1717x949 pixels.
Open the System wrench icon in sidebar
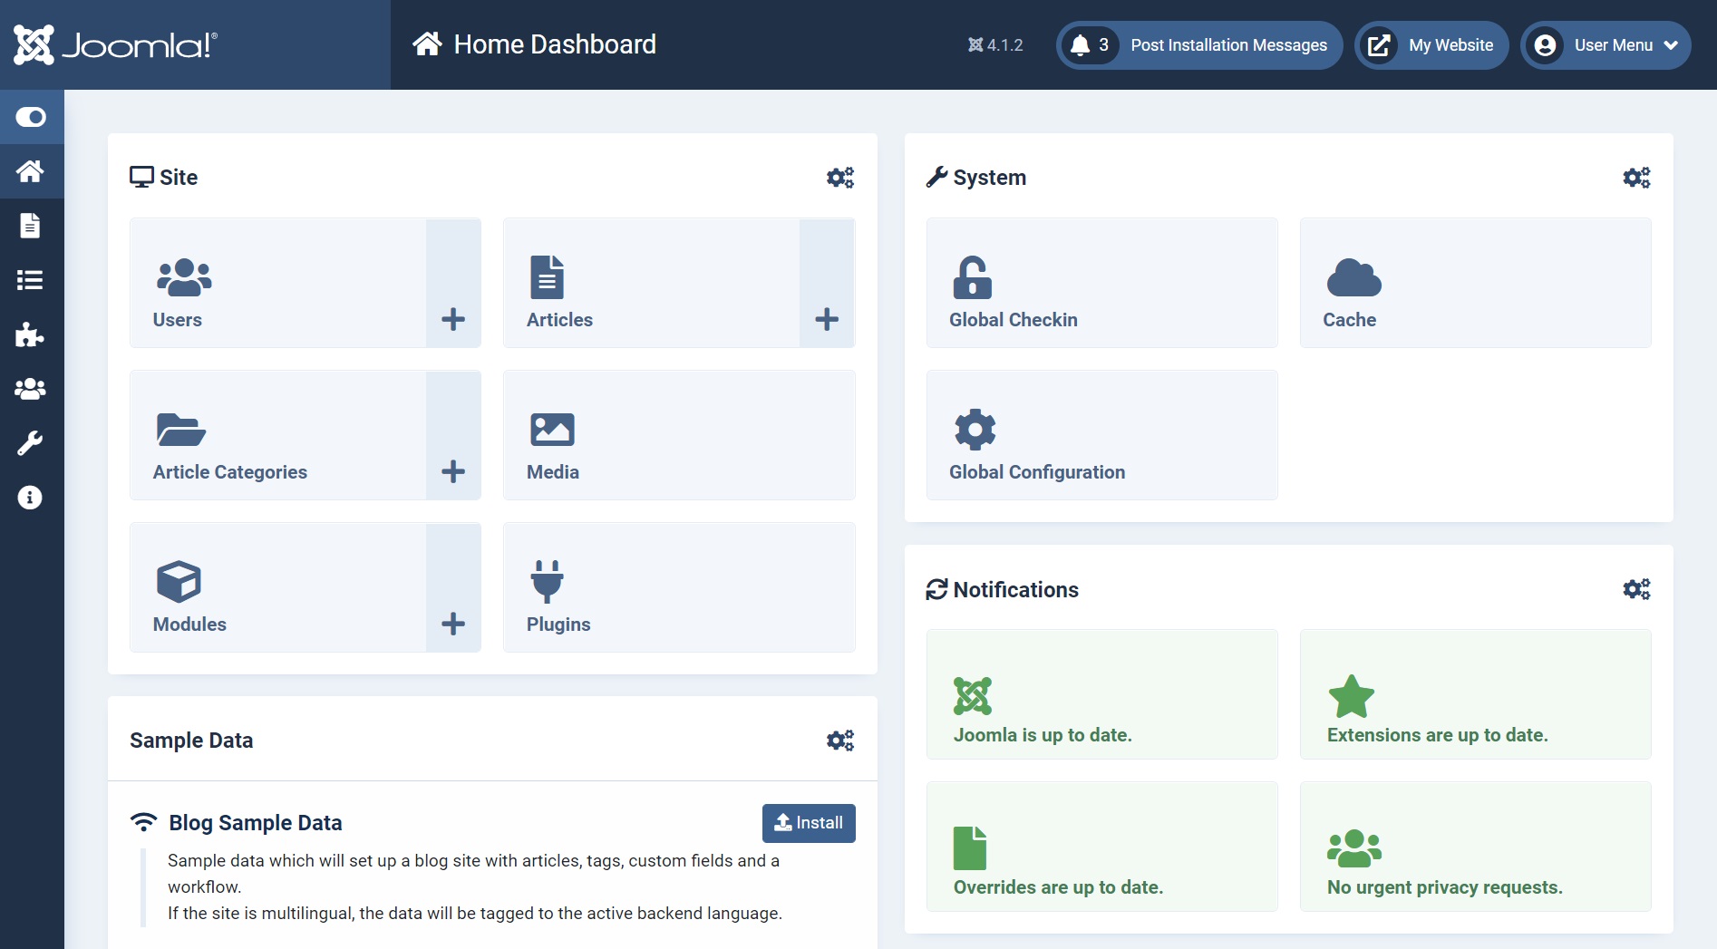[x=31, y=443]
